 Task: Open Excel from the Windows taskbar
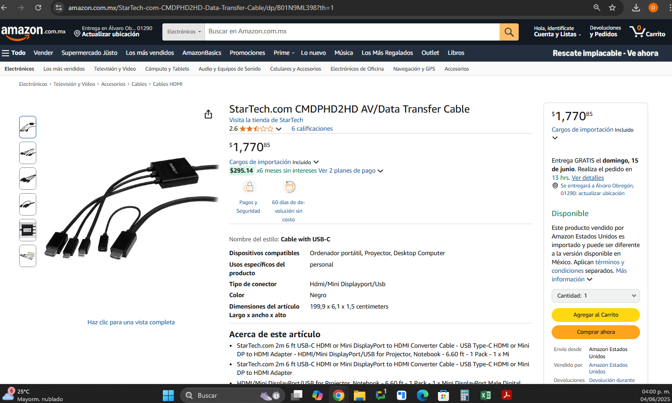click(x=486, y=395)
